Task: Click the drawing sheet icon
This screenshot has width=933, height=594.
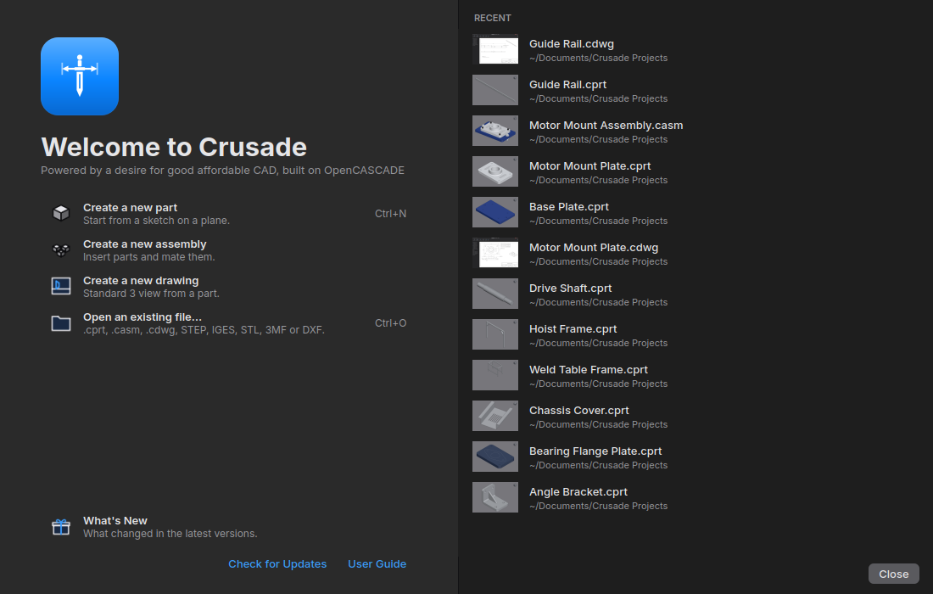Action: pos(61,286)
